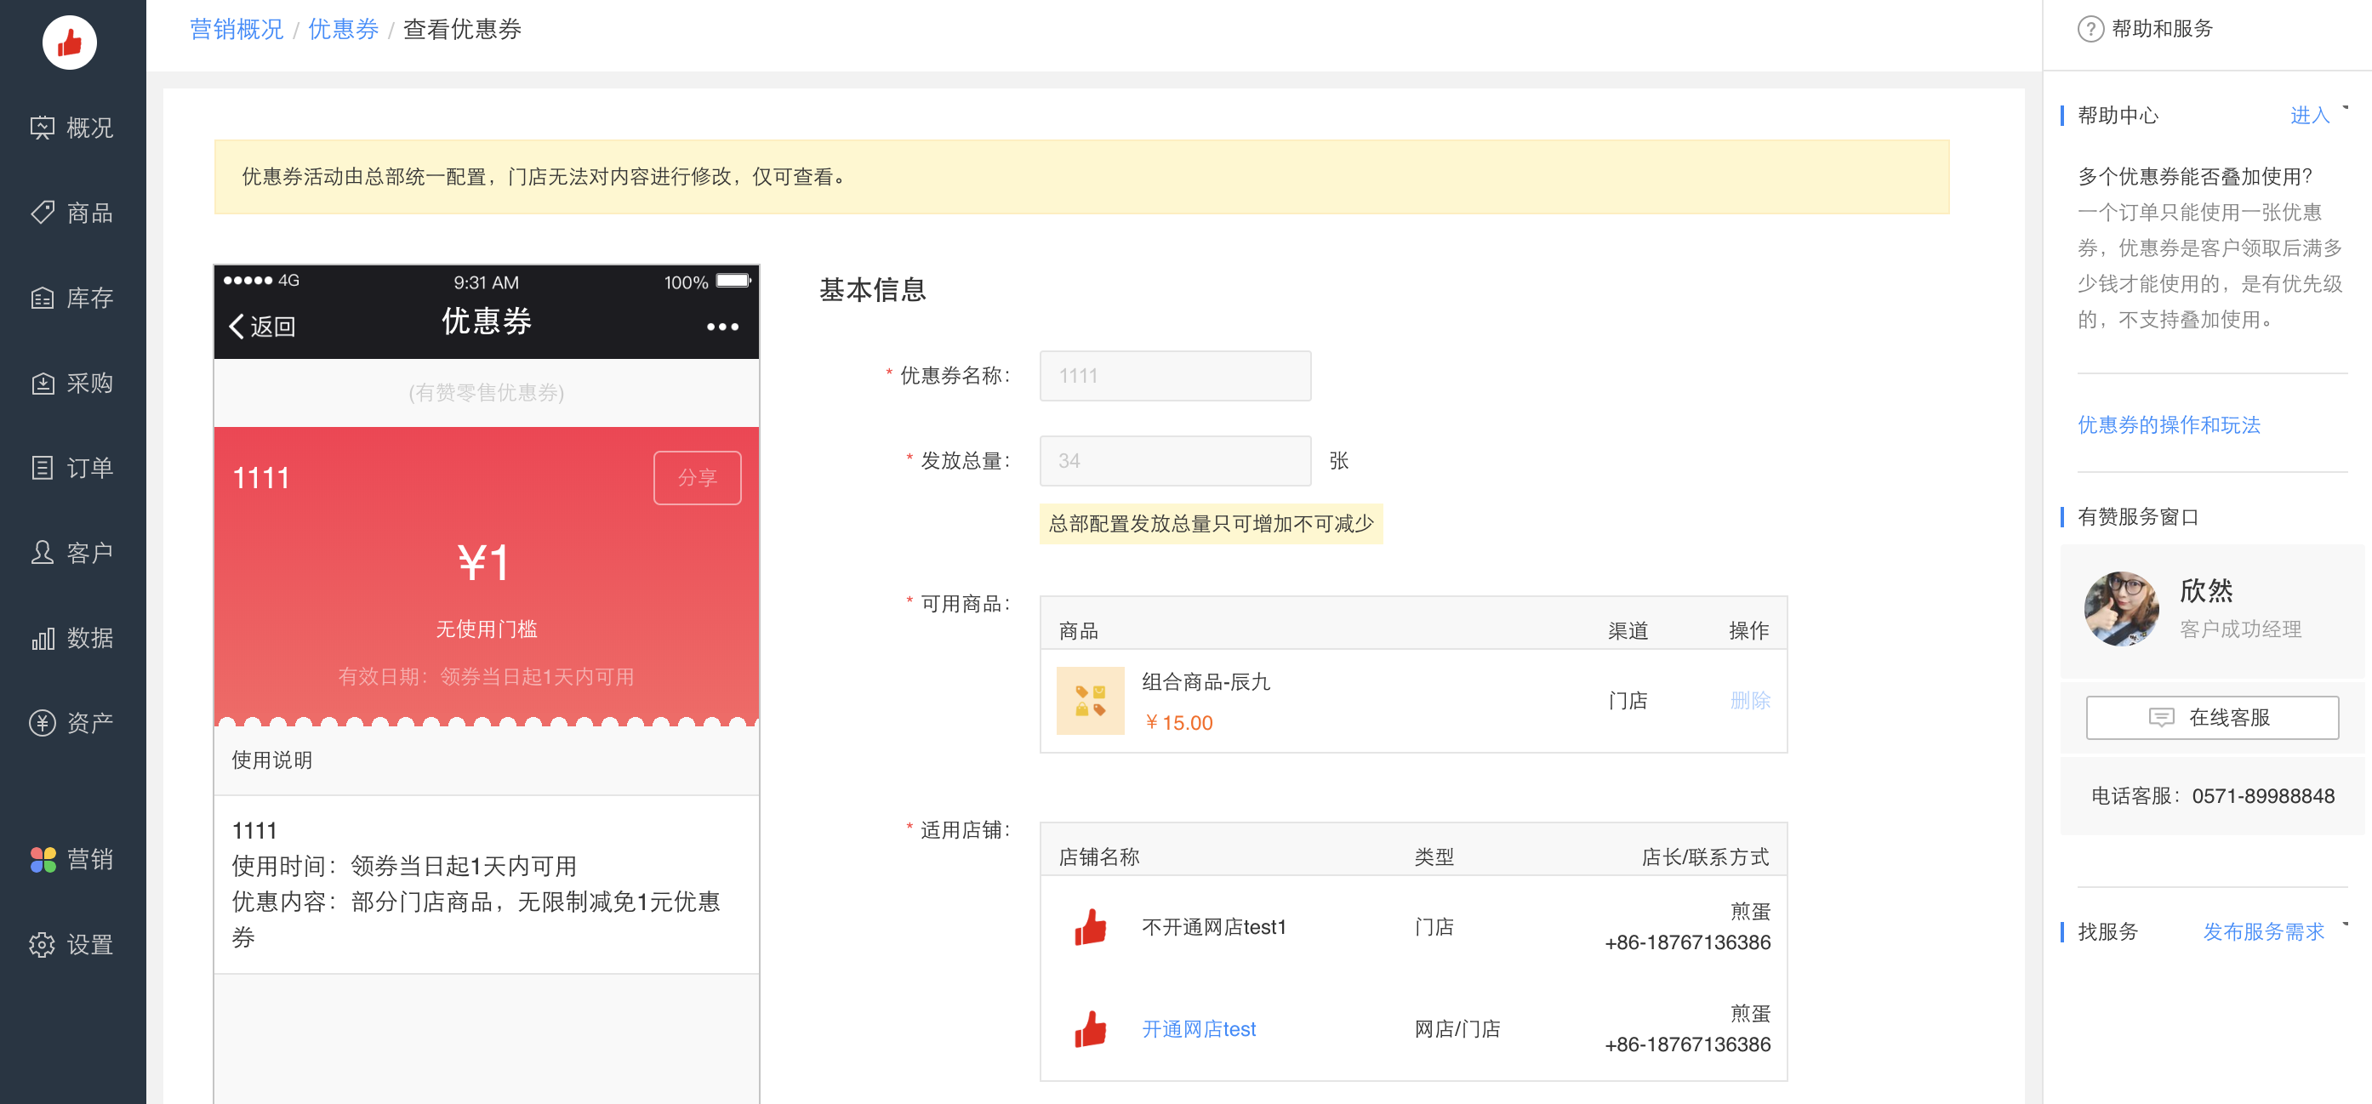Open the 库存 inventory icon in sidebar

43,298
